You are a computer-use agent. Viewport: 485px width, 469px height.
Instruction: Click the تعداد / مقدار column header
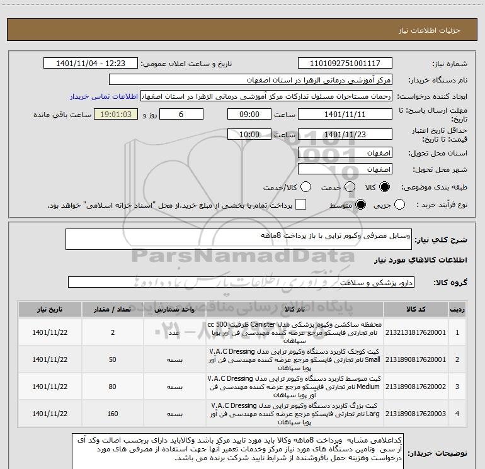tap(113, 309)
